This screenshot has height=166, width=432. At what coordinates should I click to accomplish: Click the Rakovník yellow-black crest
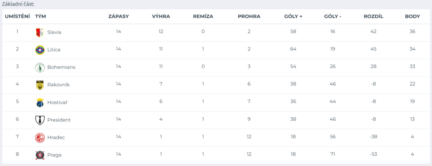point(40,85)
